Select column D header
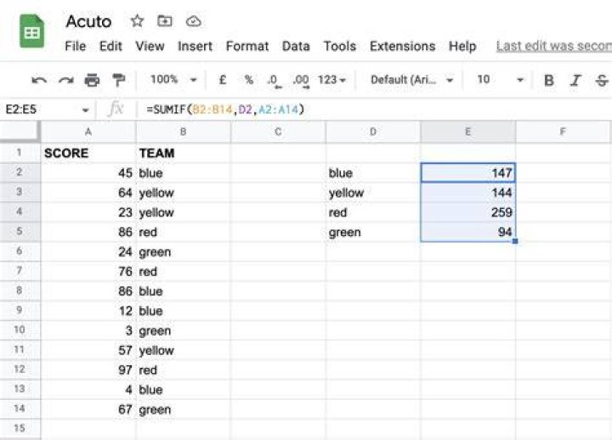612x440 pixels. 373,132
